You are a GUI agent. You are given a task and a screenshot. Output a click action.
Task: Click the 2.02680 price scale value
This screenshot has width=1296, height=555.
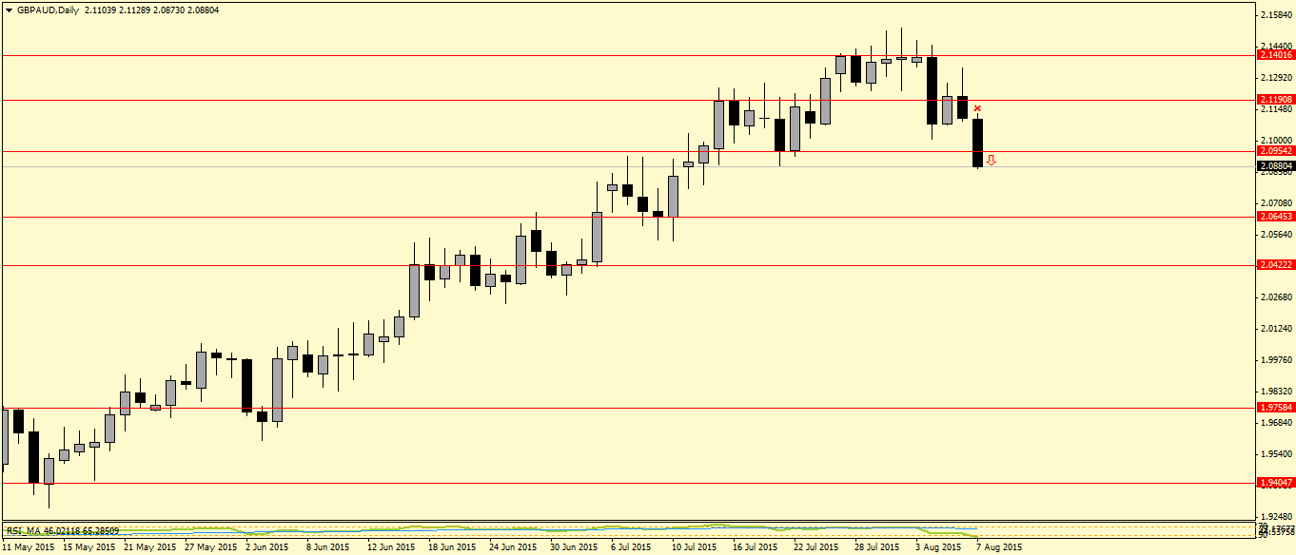coord(1274,297)
